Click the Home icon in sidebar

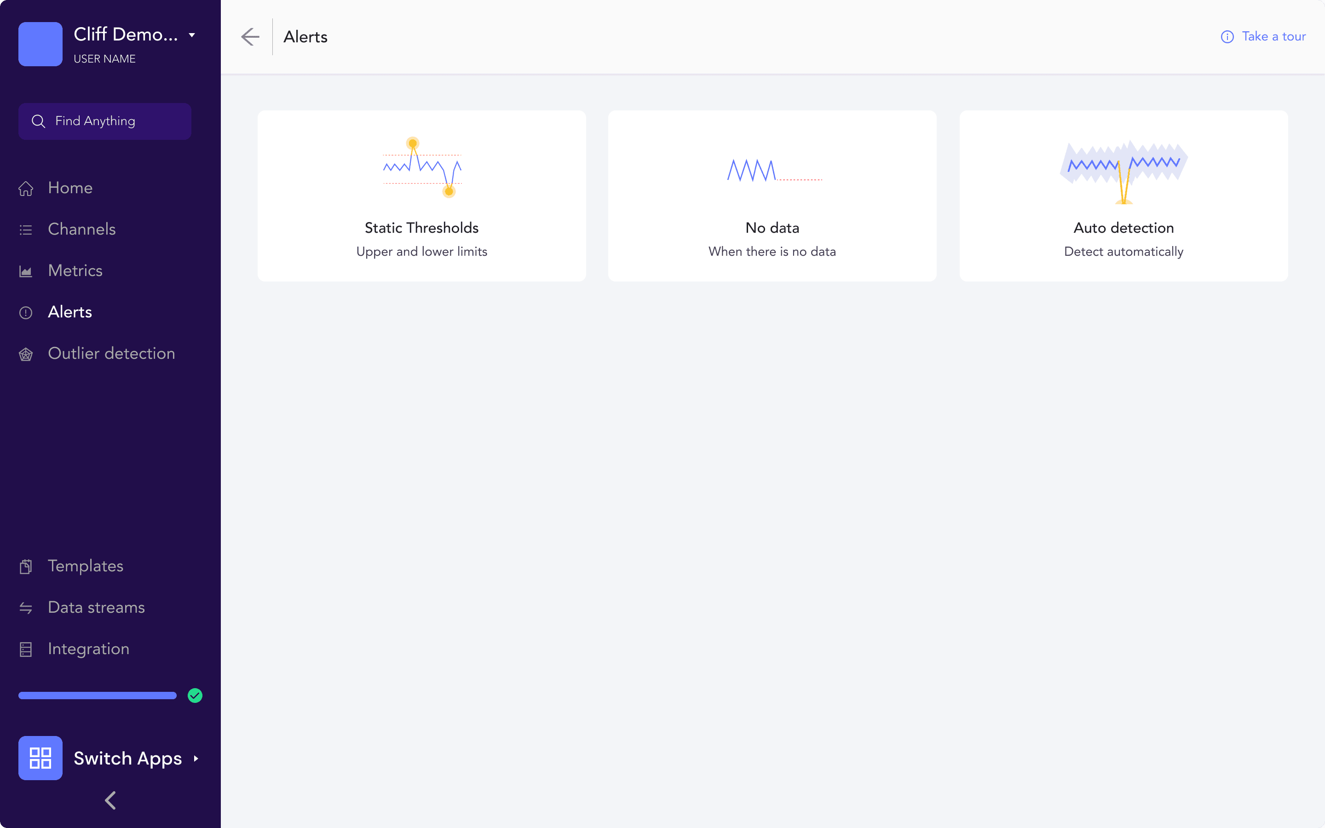point(26,189)
